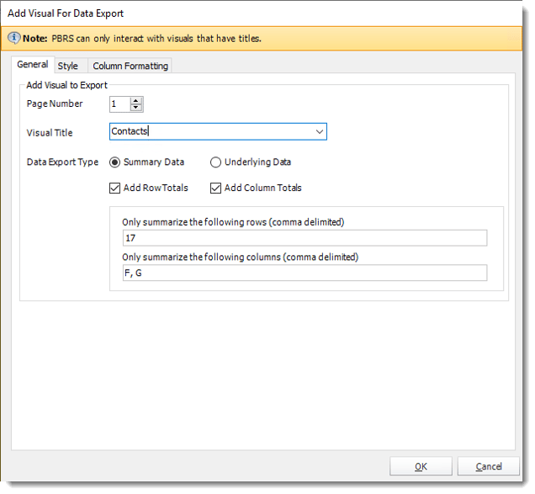535x494 pixels.
Task: Click the Data Export Type label
Action: click(62, 162)
